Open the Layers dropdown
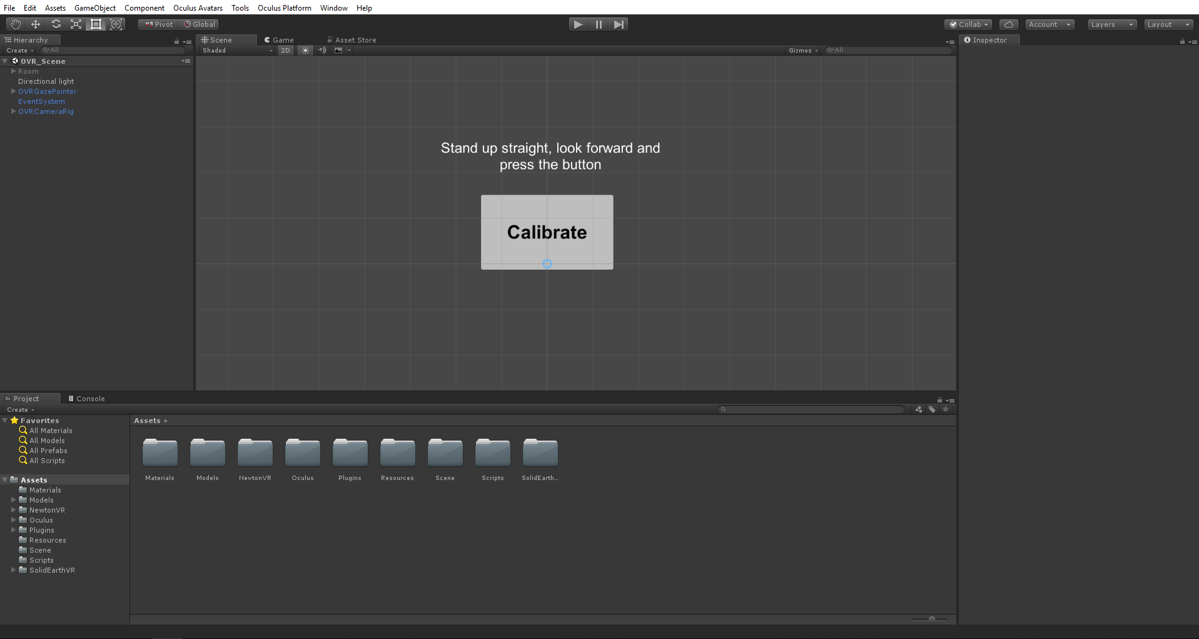The height and width of the screenshot is (639, 1199). point(1111,24)
